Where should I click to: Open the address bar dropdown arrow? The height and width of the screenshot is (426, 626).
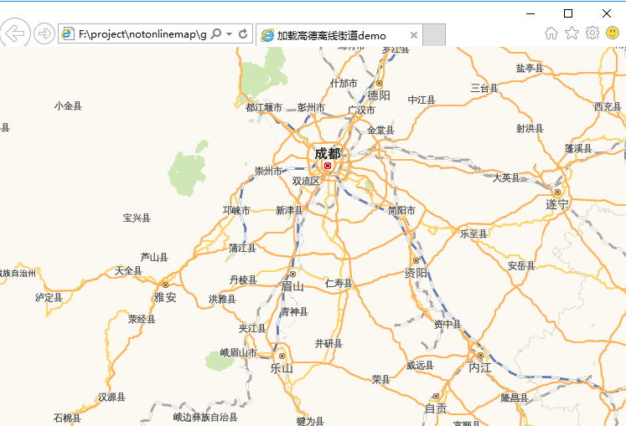coord(229,34)
